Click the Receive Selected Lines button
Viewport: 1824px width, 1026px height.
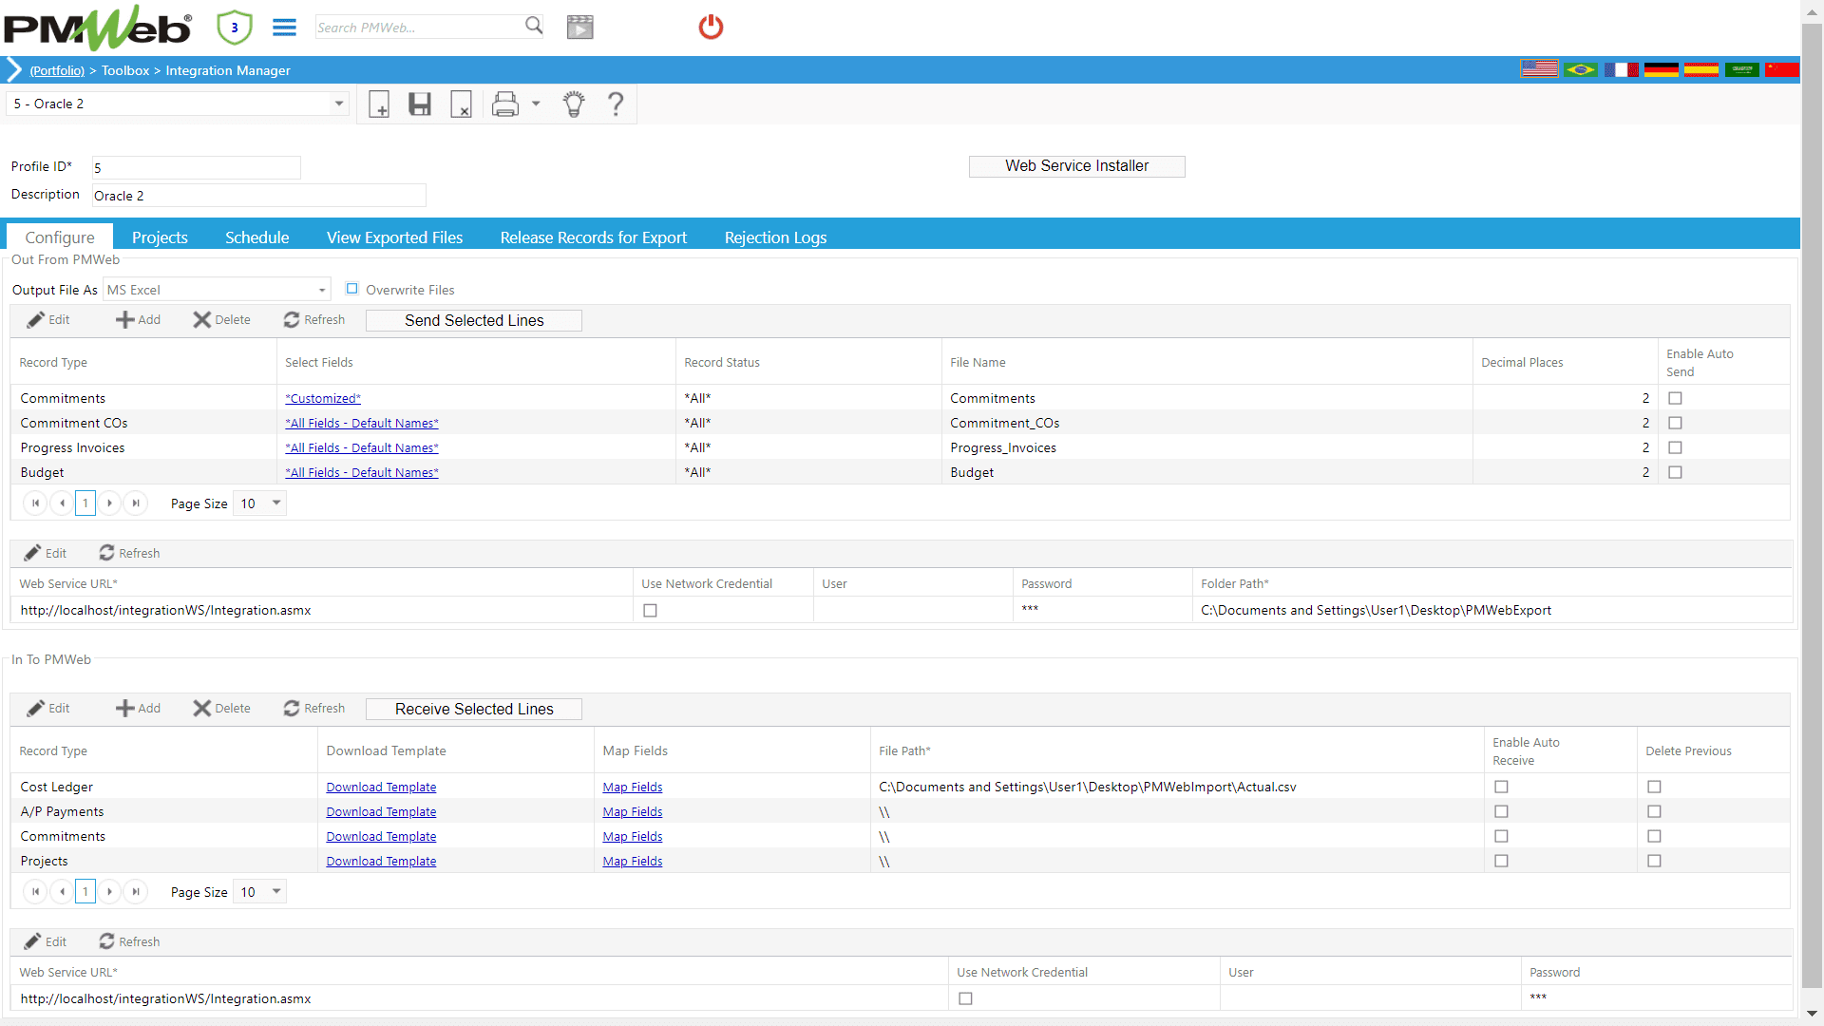tap(474, 710)
